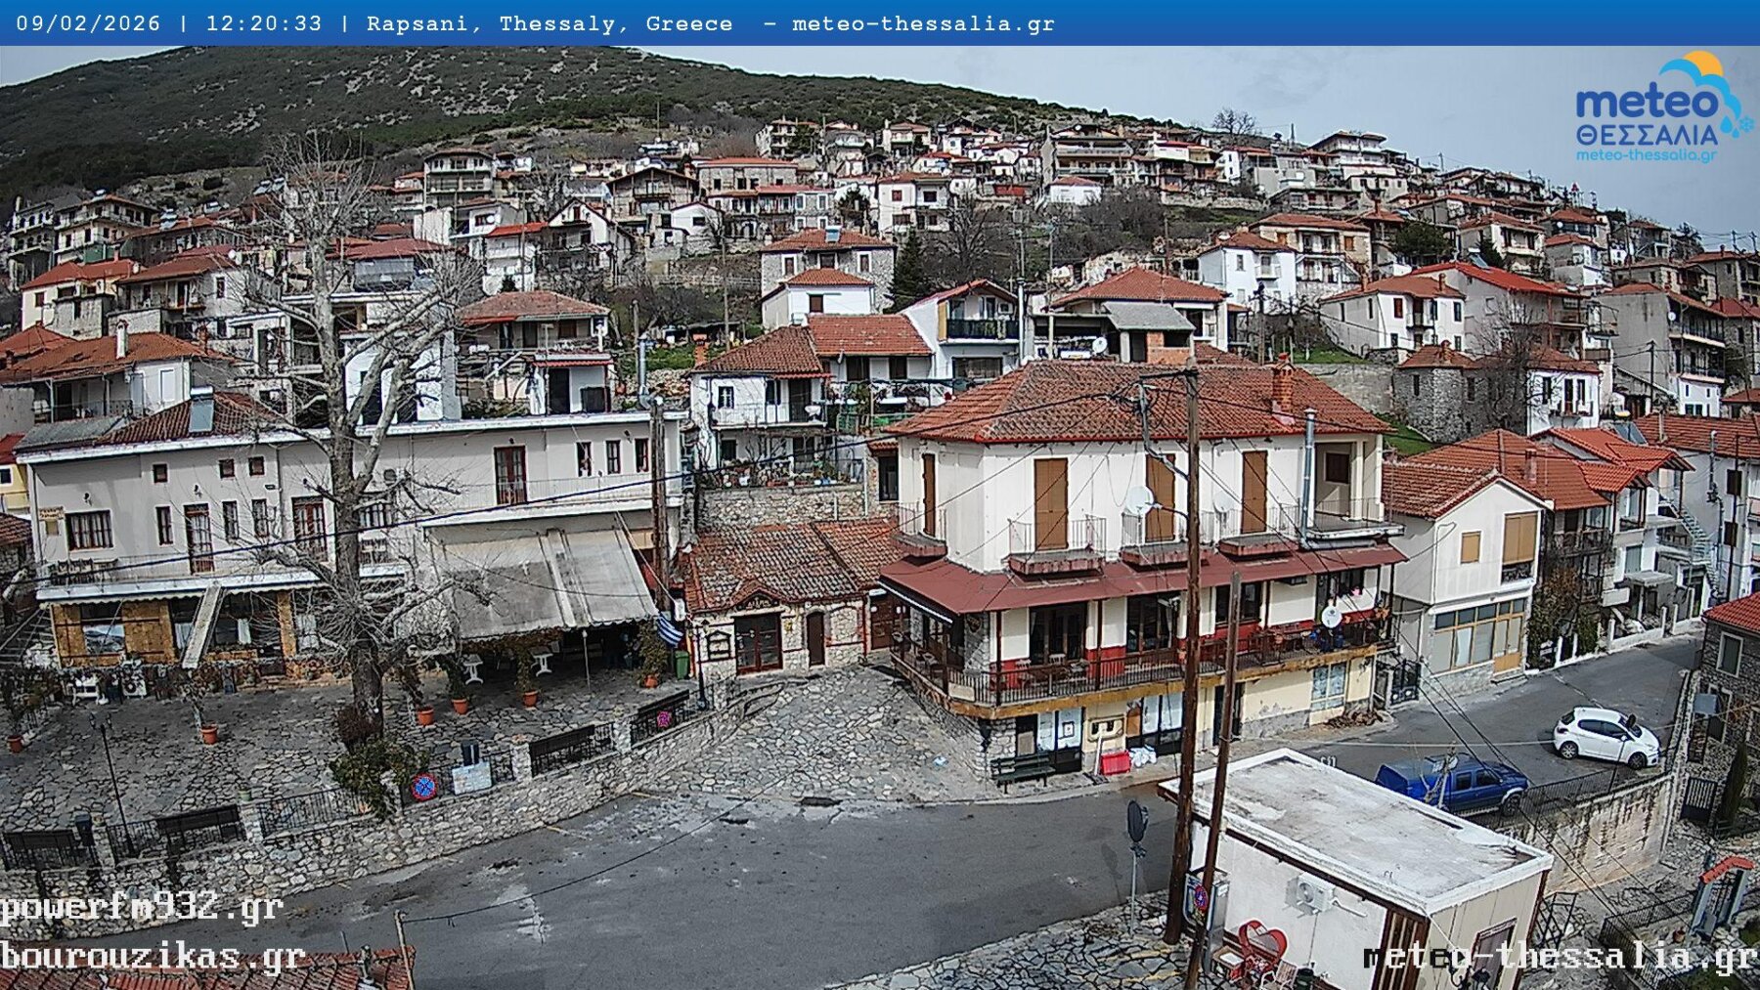Click the date 09/02/2026 in header
The image size is (1760, 990).
[88, 23]
